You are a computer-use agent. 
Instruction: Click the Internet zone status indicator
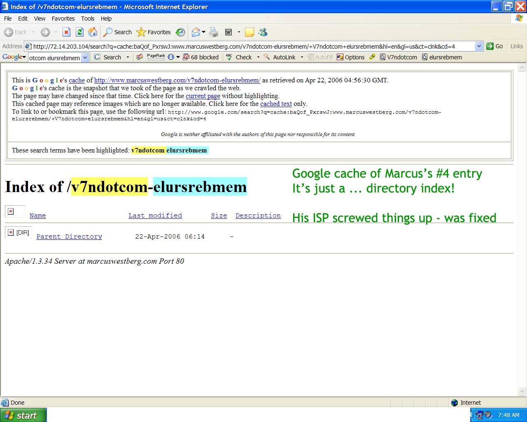pos(466,403)
